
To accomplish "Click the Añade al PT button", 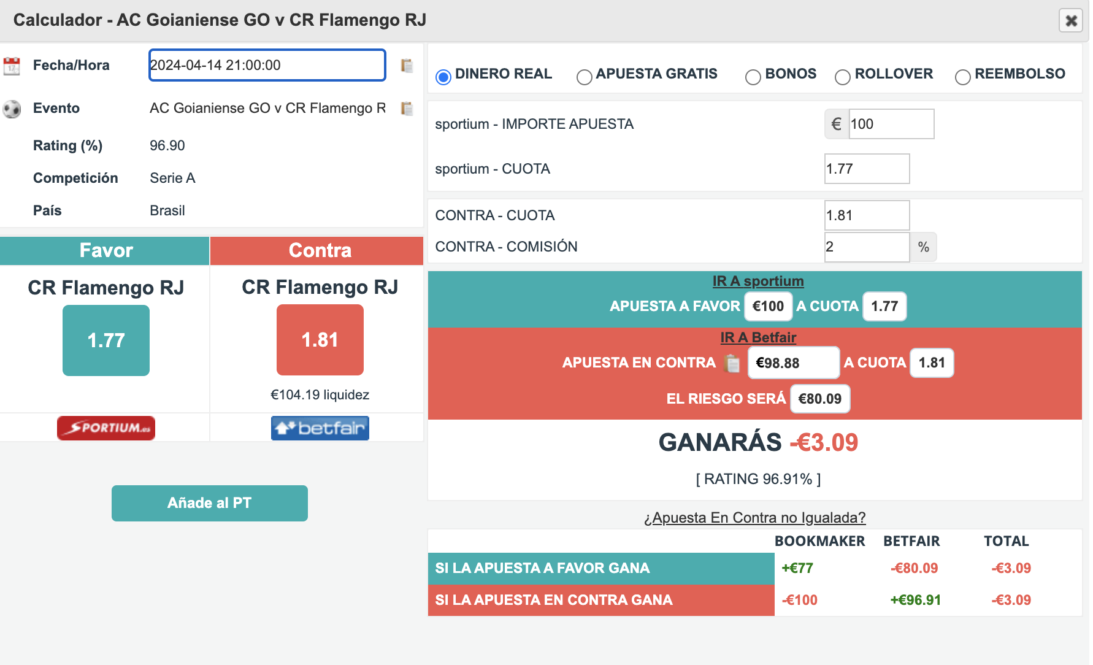I will tap(210, 503).
